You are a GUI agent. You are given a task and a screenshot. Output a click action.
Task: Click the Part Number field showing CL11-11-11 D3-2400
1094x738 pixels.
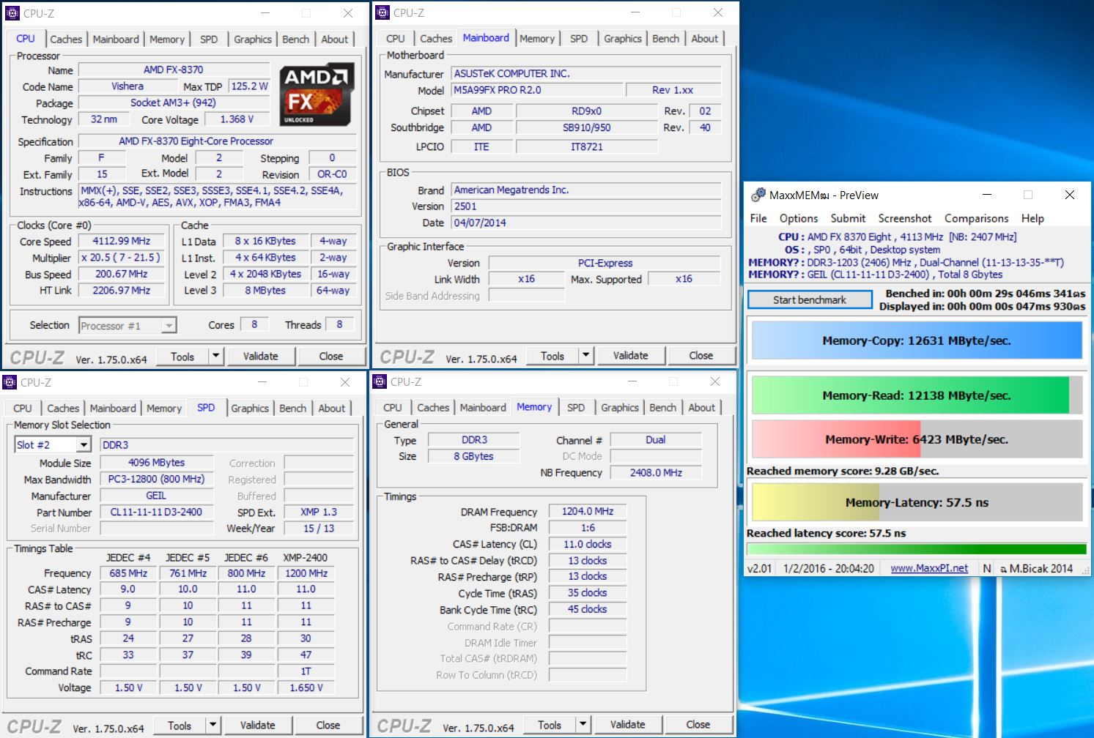pos(156,512)
